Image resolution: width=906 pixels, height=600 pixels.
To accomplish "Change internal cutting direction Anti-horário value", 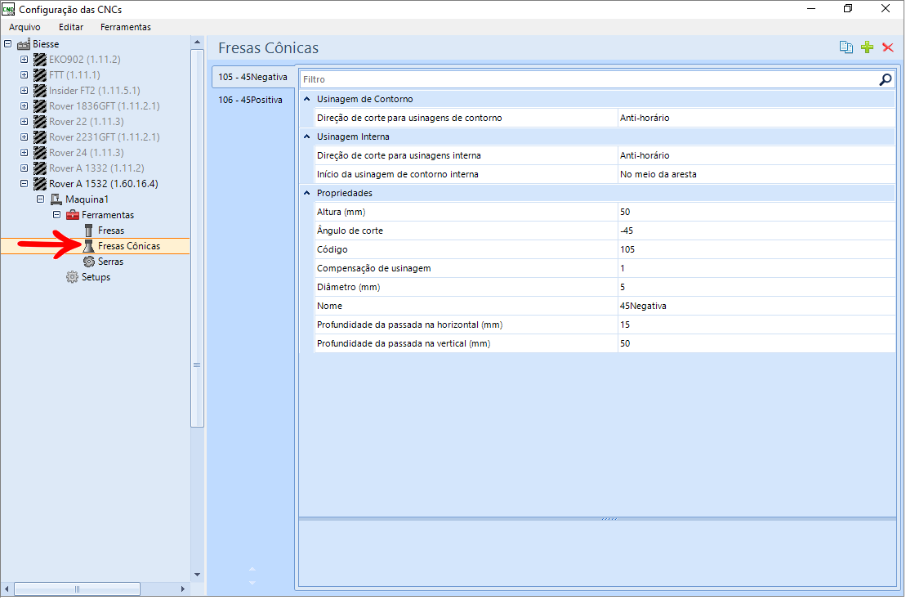I will (x=756, y=155).
